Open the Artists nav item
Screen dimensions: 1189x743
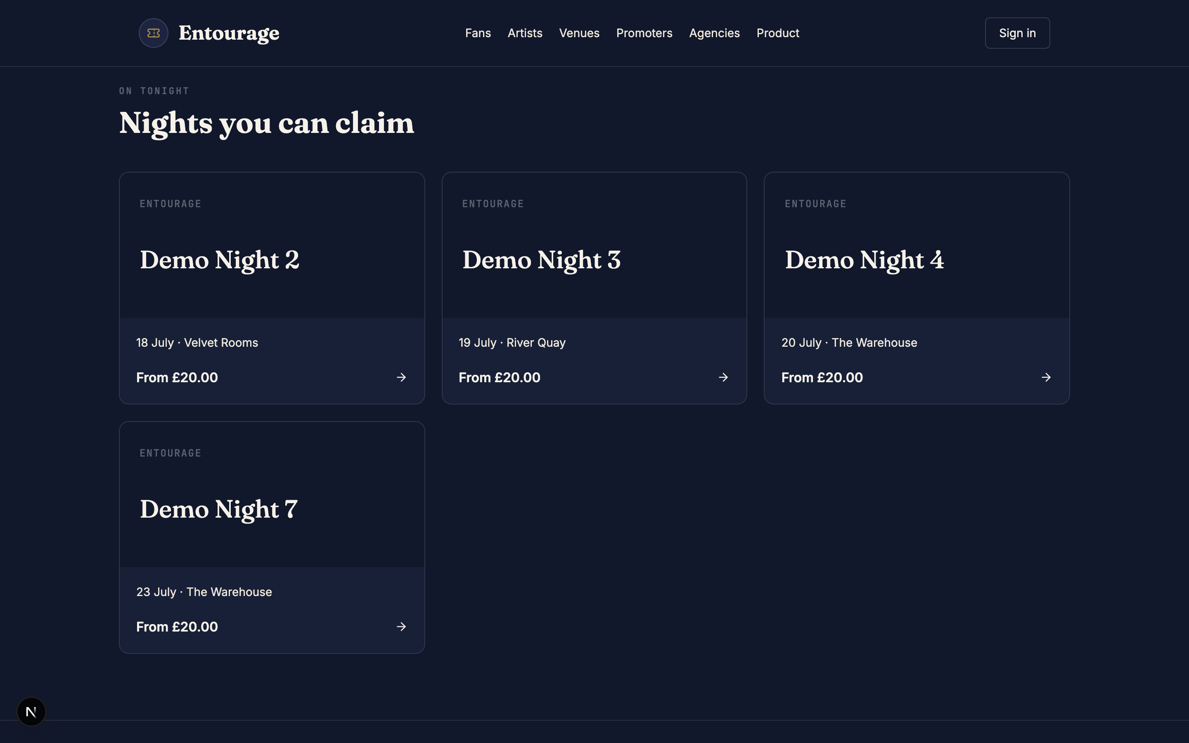(525, 33)
